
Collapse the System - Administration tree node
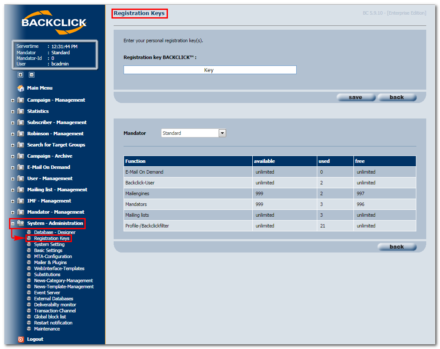[13, 224]
